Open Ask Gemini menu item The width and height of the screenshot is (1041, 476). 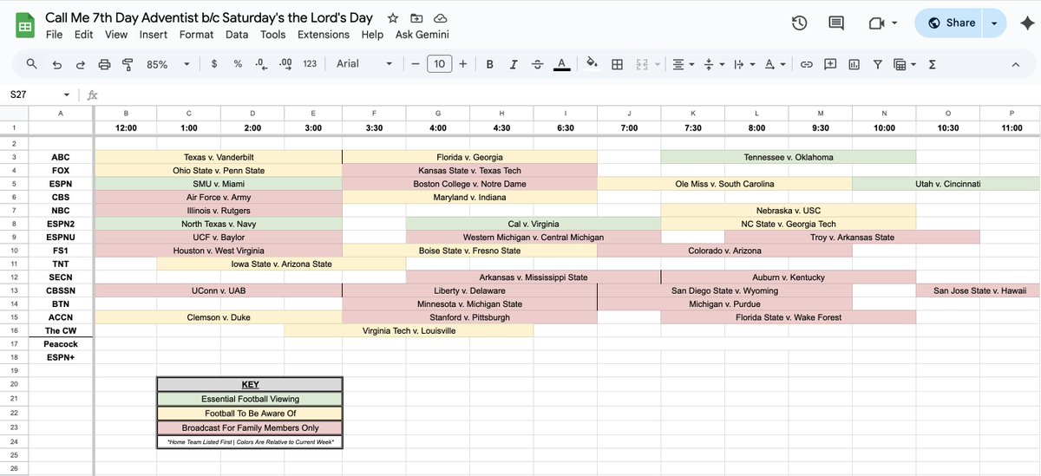tap(422, 35)
